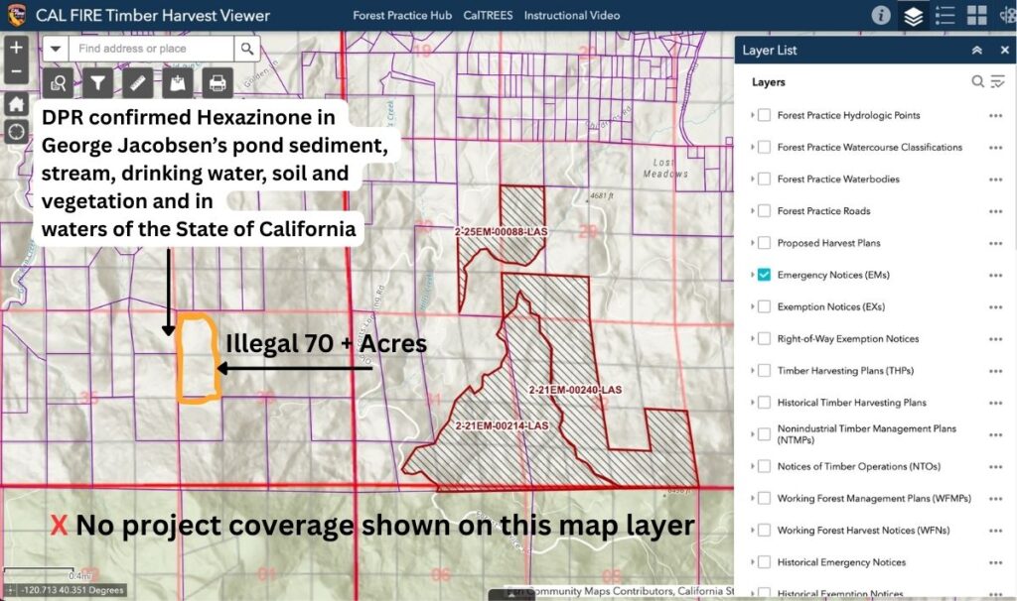1017x601 pixels.
Task: Return to the default map extent home icon
Action: pos(16,103)
